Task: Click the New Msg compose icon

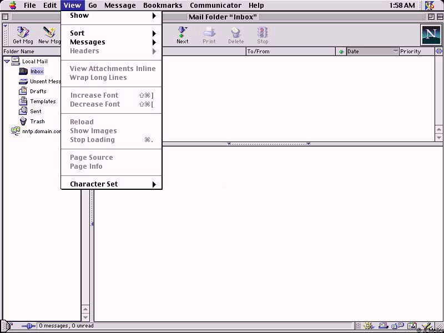Action: [49, 34]
